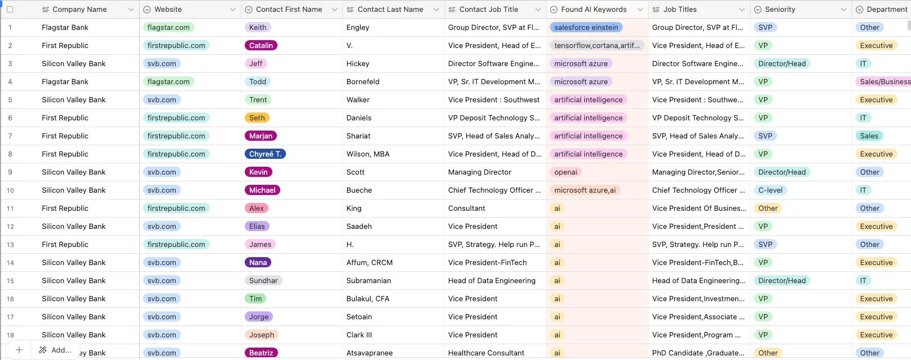Click the magic wand Add icon
This screenshot has height=360, width=911.
pyautogui.click(x=42, y=350)
